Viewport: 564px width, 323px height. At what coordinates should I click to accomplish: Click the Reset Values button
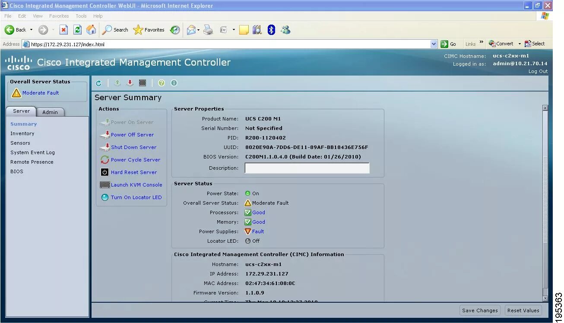(523, 310)
